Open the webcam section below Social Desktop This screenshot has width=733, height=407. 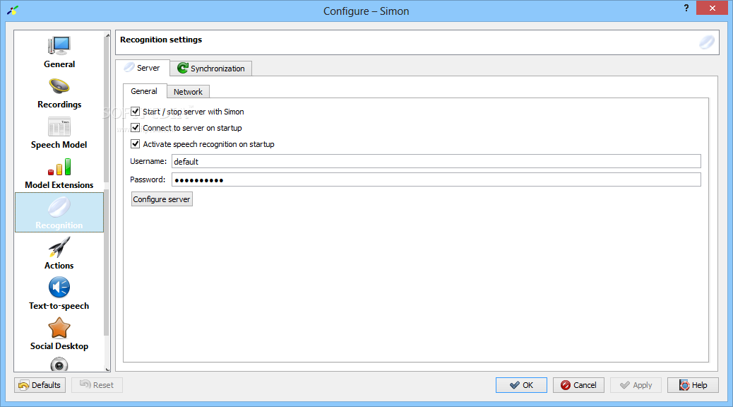click(59, 364)
